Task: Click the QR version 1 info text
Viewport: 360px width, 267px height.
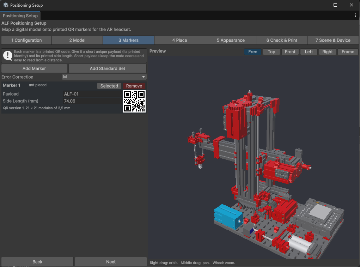Action: click(37, 108)
